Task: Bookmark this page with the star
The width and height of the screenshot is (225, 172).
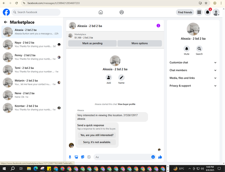Action: [x=206, y=3]
